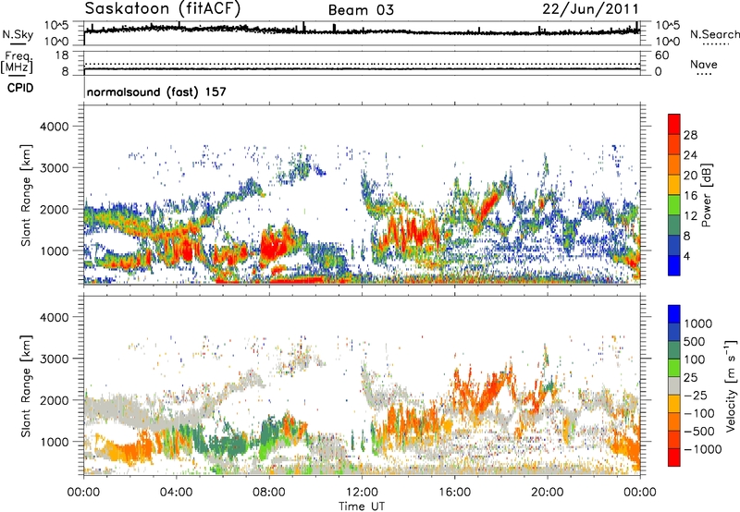740x512 pixels.
Task: Click the Saskatoon (fitACF) title
Action: coord(163,8)
